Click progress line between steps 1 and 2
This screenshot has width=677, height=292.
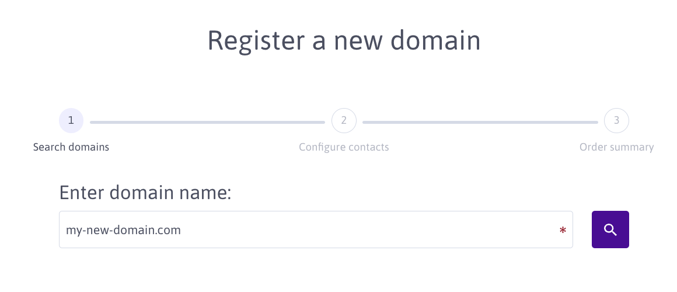click(207, 122)
